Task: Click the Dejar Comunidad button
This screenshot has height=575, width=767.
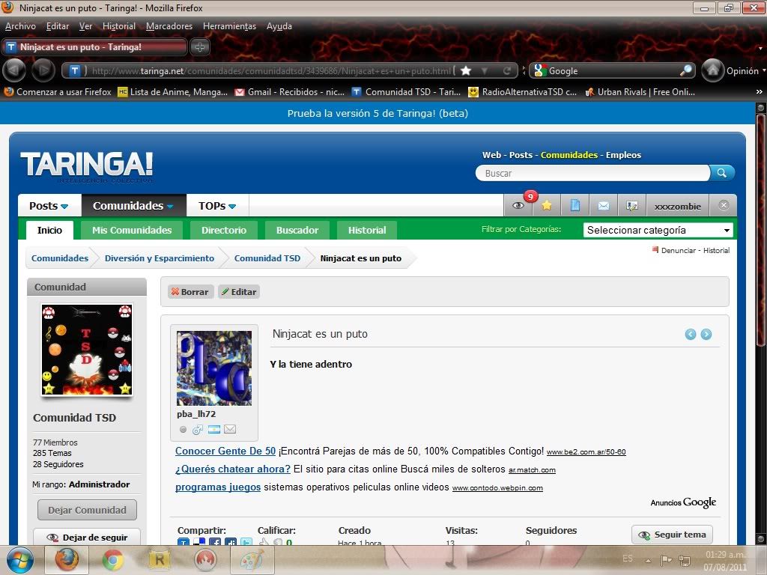Action: pos(87,510)
